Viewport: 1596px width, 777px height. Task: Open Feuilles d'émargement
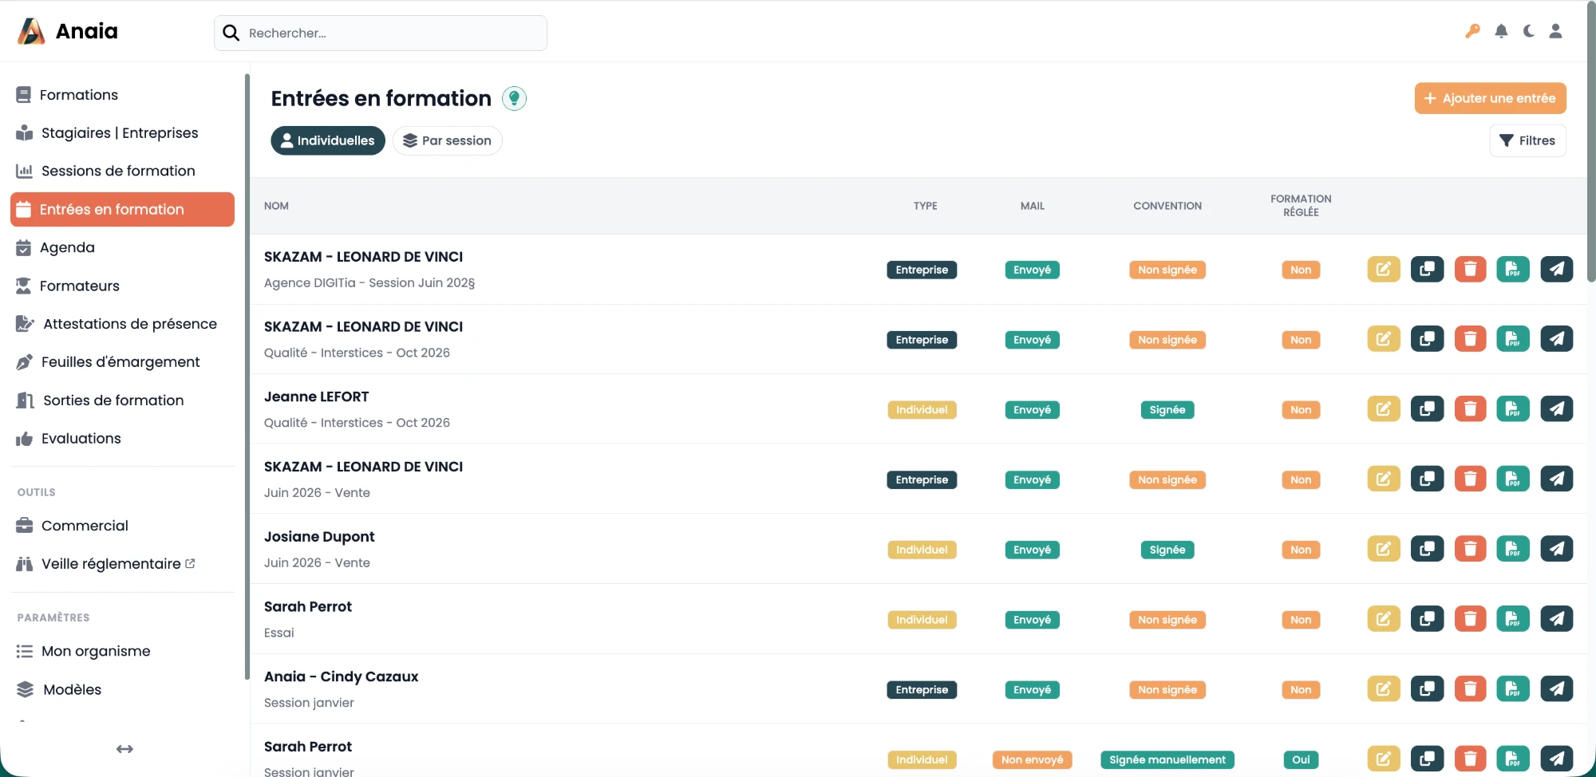click(122, 362)
